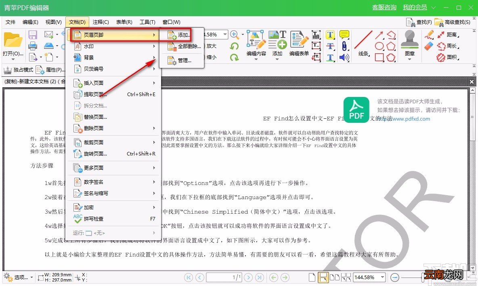Select the Pencil drawing tool
The width and height of the screenshot is (478, 286).
point(429,35)
